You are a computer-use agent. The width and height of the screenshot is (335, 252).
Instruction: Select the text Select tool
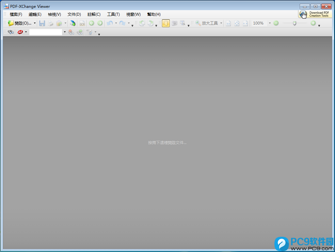point(183,23)
